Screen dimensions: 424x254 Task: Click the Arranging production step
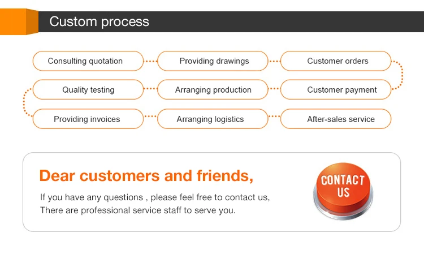coord(213,90)
